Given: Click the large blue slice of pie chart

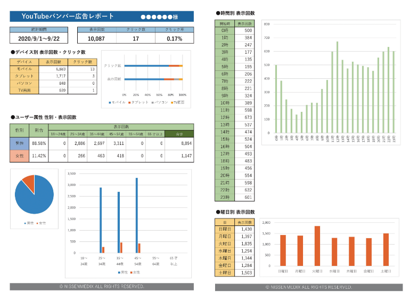Looking at the screenshot, I should point(35,197).
